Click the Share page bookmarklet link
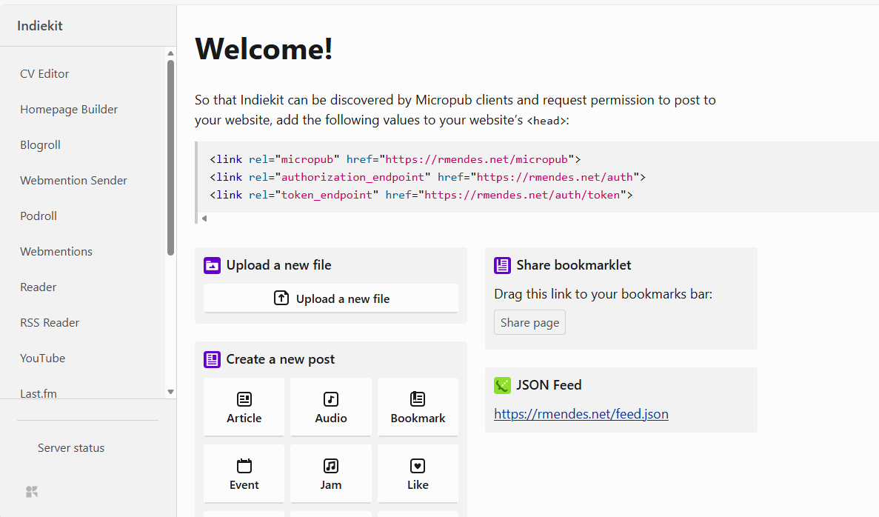Image resolution: width=879 pixels, height=517 pixels. [529, 323]
